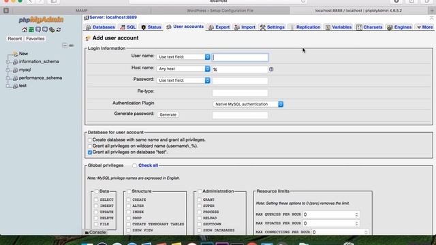Open the Favorites button in sidebar
This screenshot has width=436, height=245.
tap(35, 39)
